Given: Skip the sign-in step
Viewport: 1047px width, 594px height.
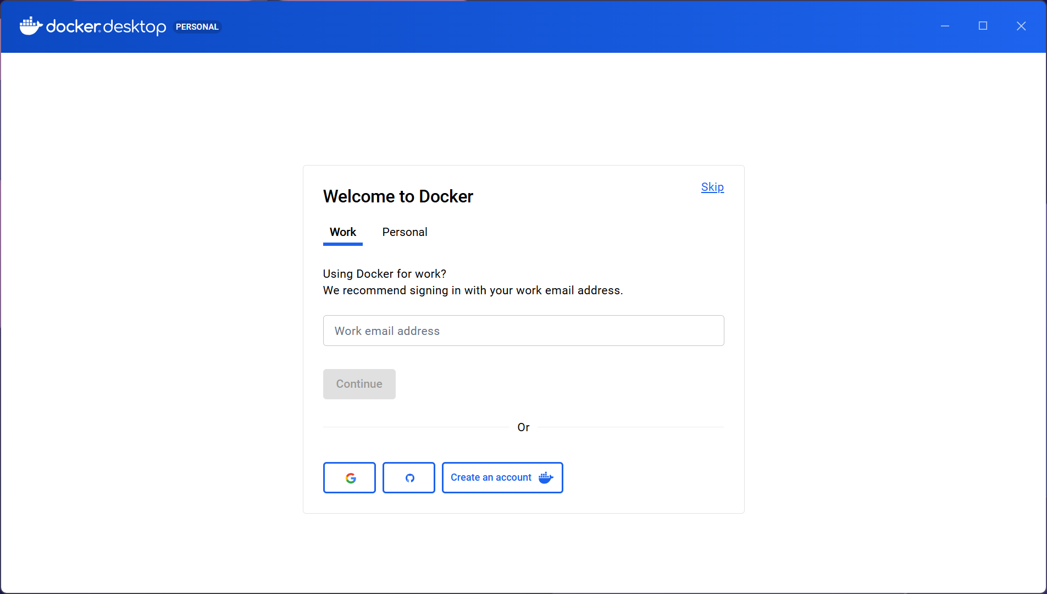Looking at the screenshot, I should point(712,187).
